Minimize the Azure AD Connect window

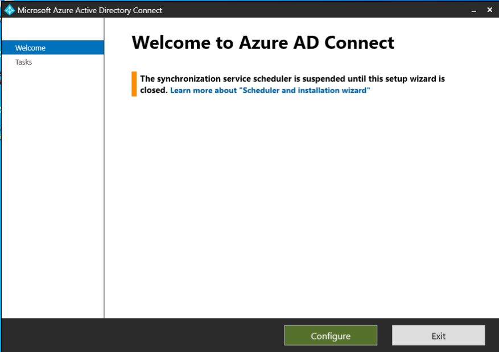[x=472, y=10]
